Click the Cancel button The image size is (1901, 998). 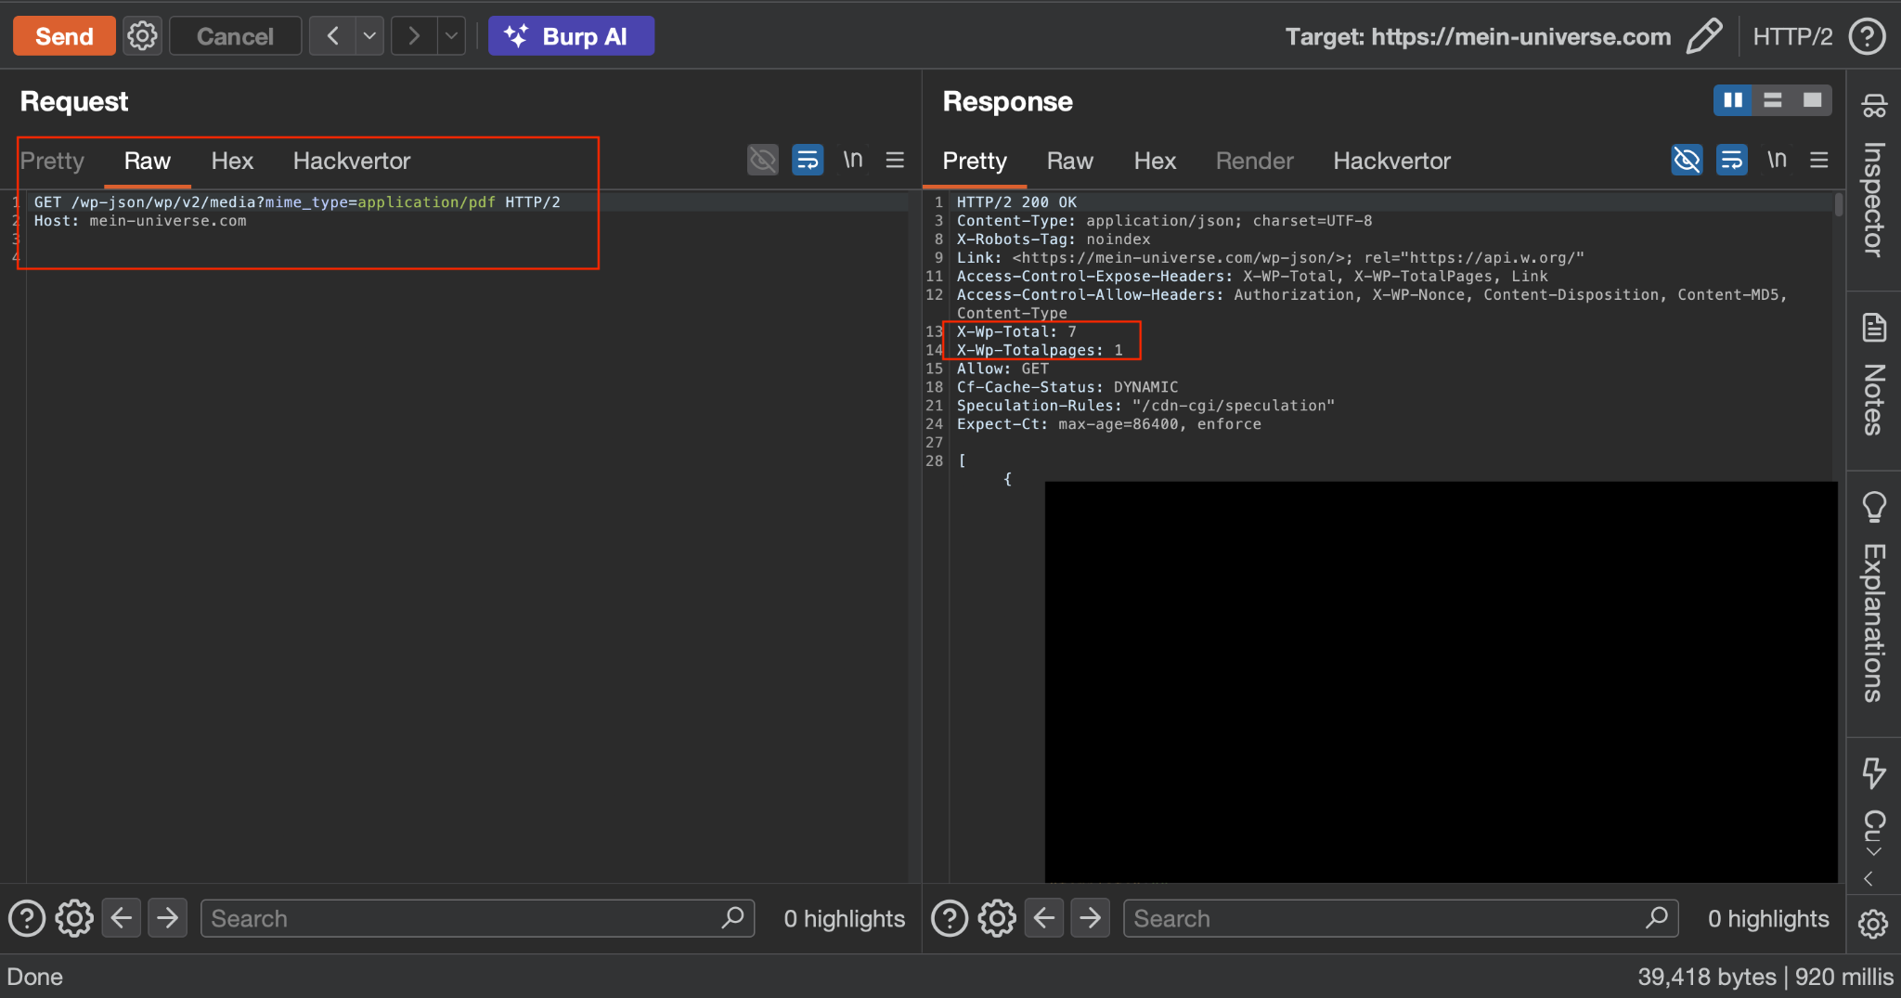[235, 36]
